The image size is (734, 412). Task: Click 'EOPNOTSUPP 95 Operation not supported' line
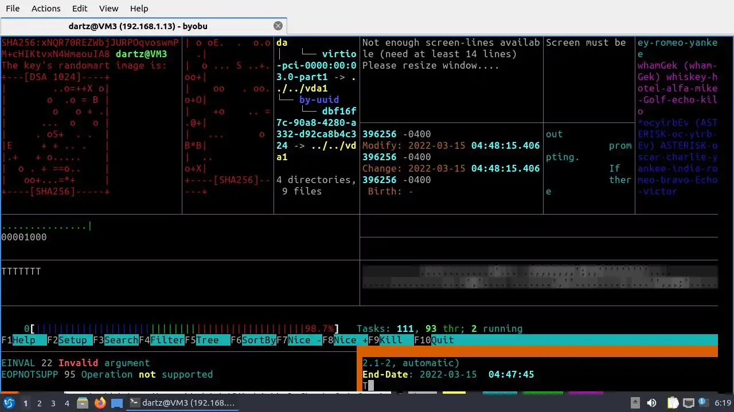[x=107, y=374]
